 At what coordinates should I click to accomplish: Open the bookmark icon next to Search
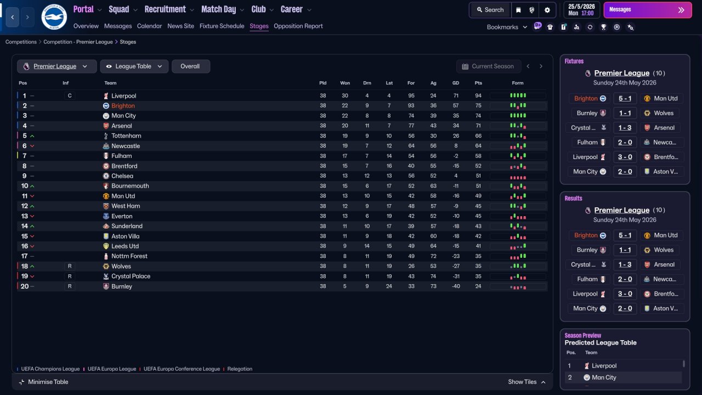518,10
